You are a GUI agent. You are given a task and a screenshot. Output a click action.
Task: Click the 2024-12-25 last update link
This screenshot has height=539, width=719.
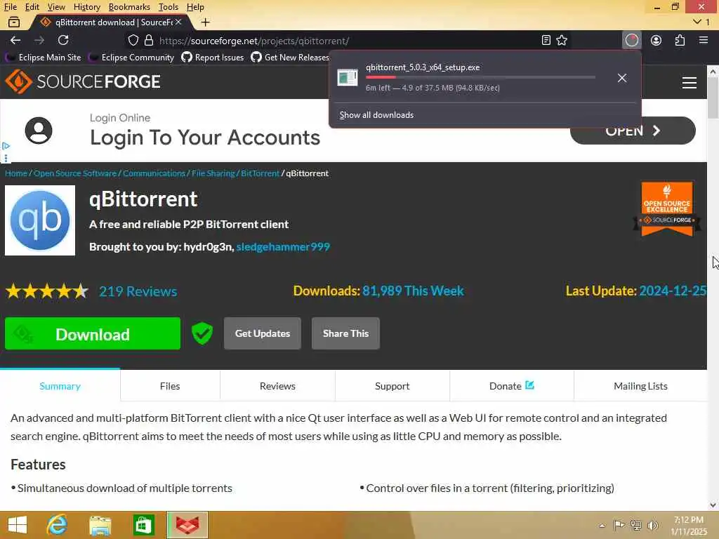point(672,291)
